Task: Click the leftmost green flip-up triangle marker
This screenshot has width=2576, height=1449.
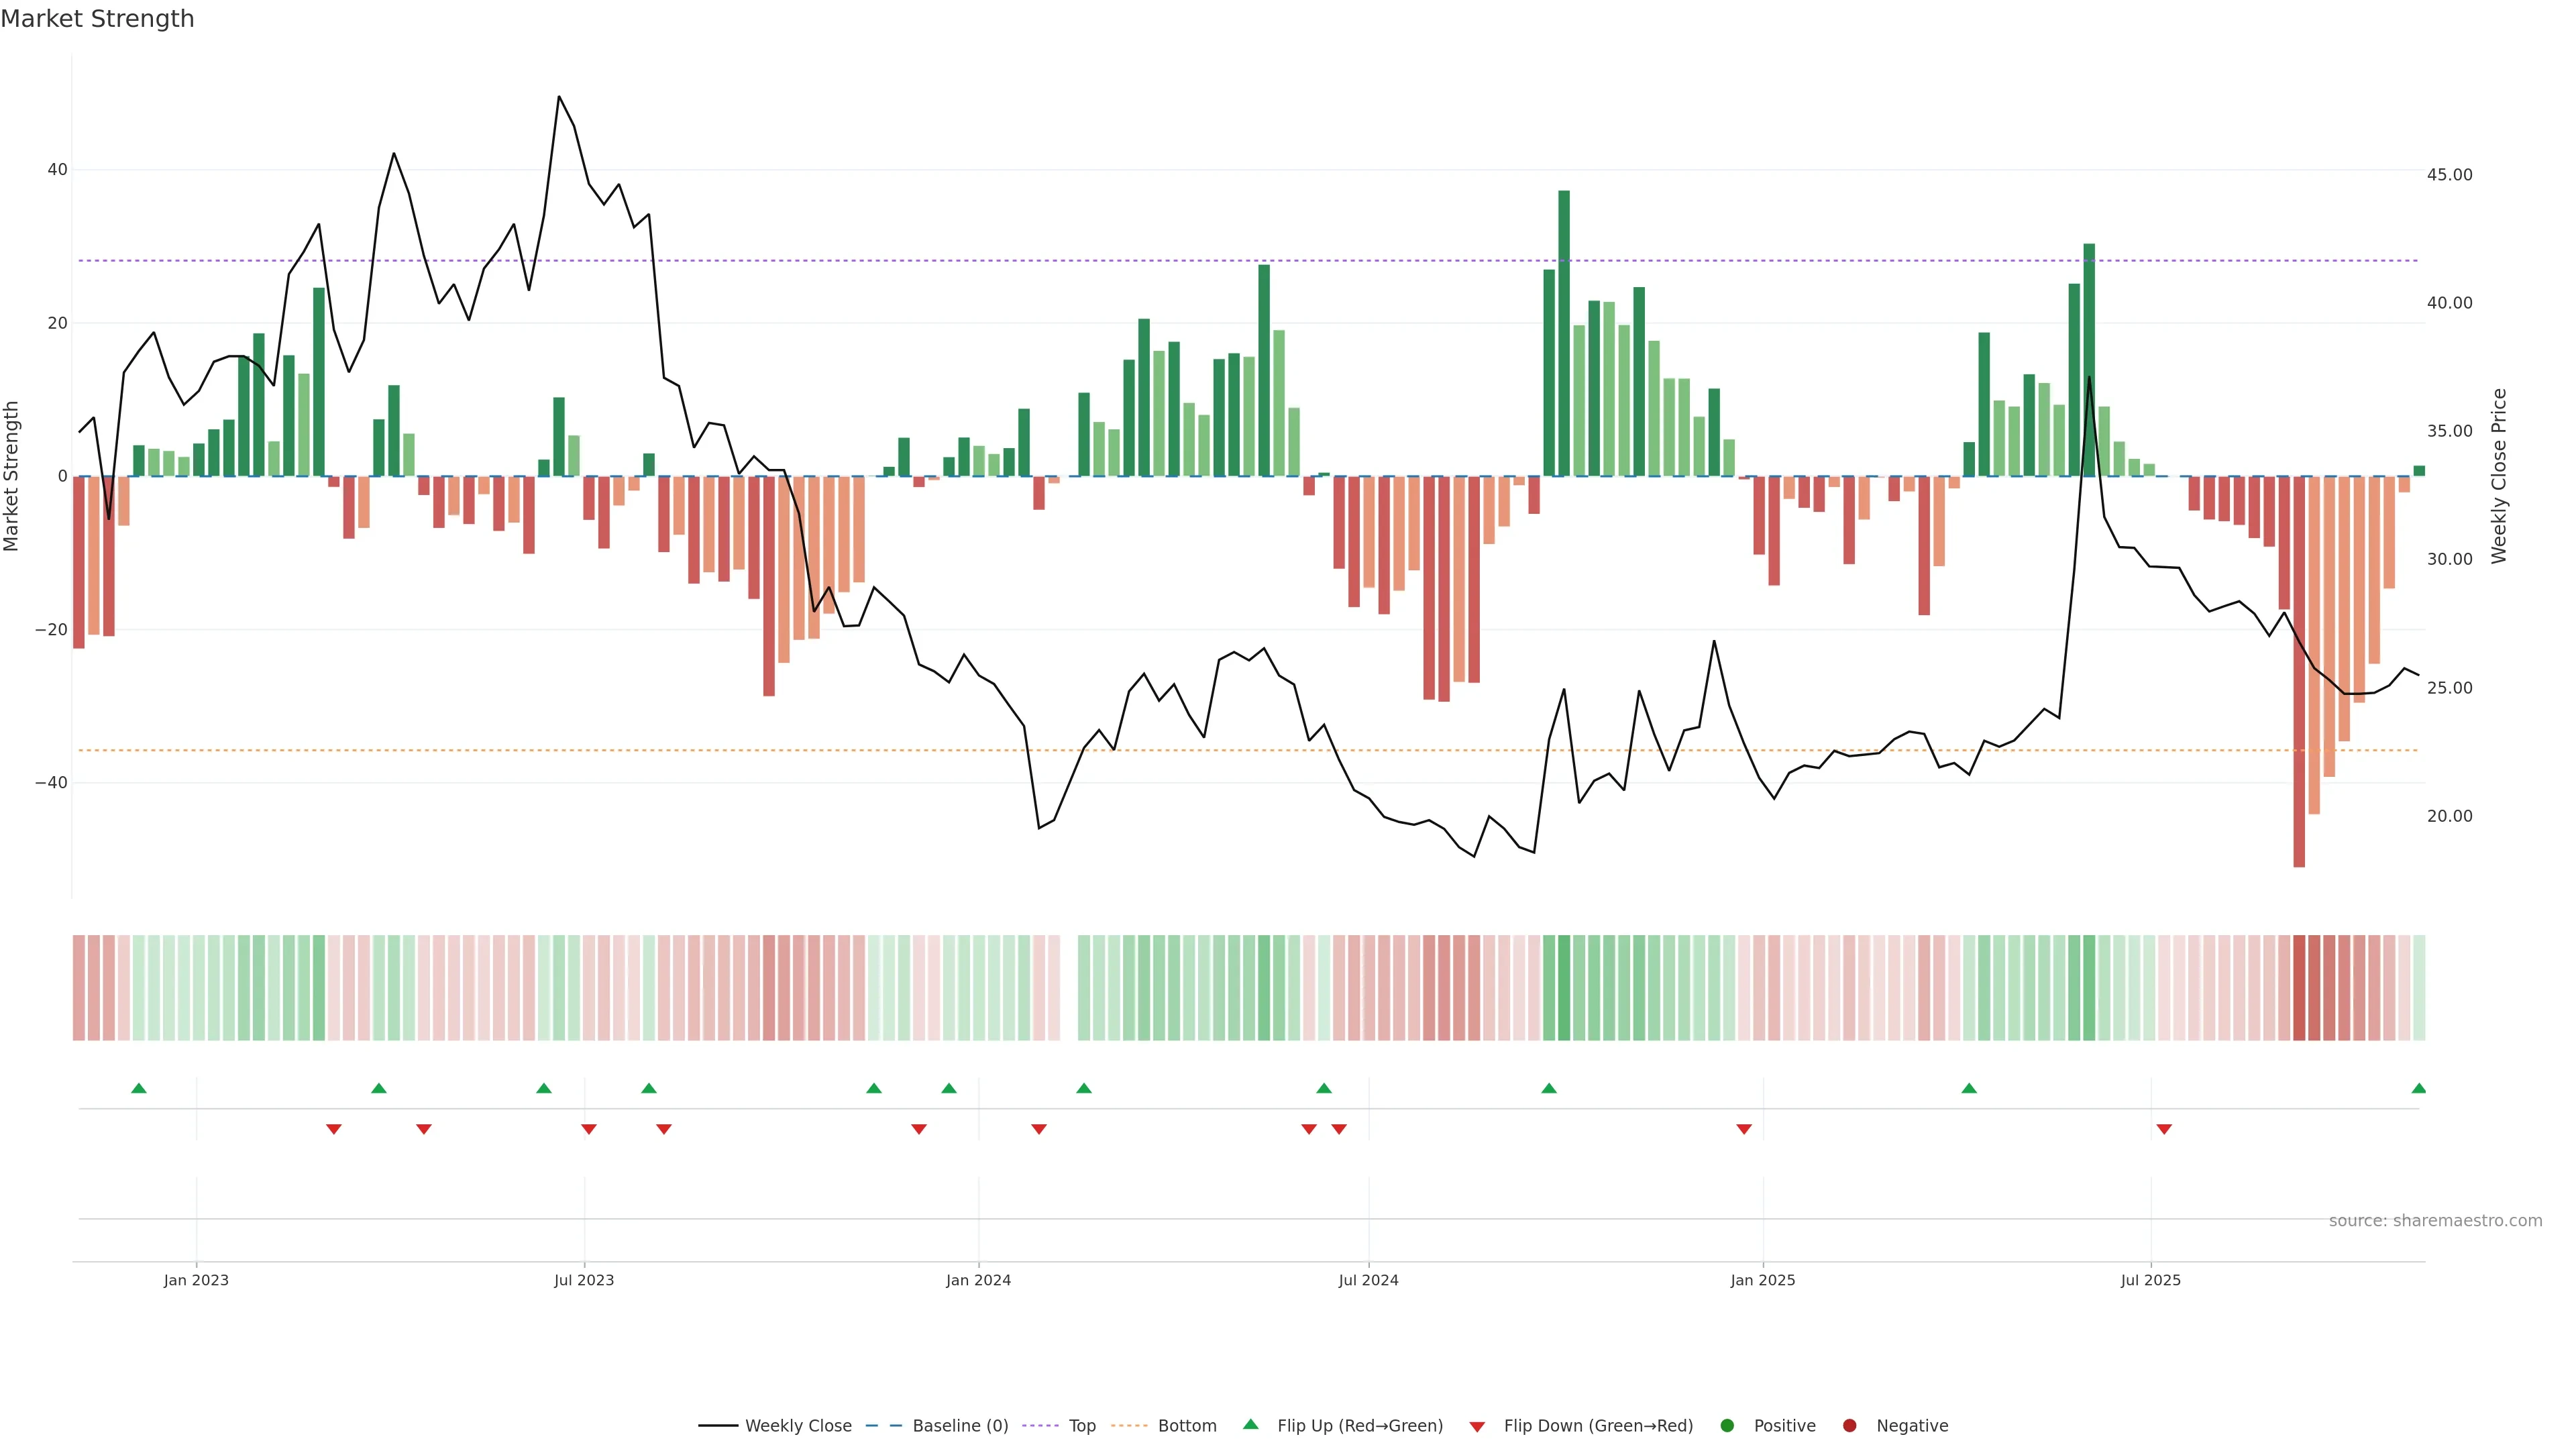Action: click(139, 1088)
